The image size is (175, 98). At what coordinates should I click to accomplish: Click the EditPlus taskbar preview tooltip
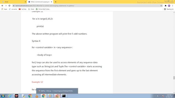[x=57, y=91]
